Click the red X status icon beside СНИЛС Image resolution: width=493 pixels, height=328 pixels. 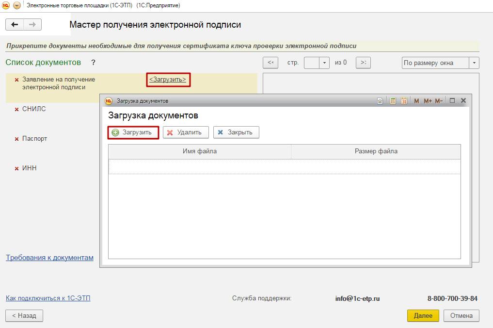click(x=16, y=109)
